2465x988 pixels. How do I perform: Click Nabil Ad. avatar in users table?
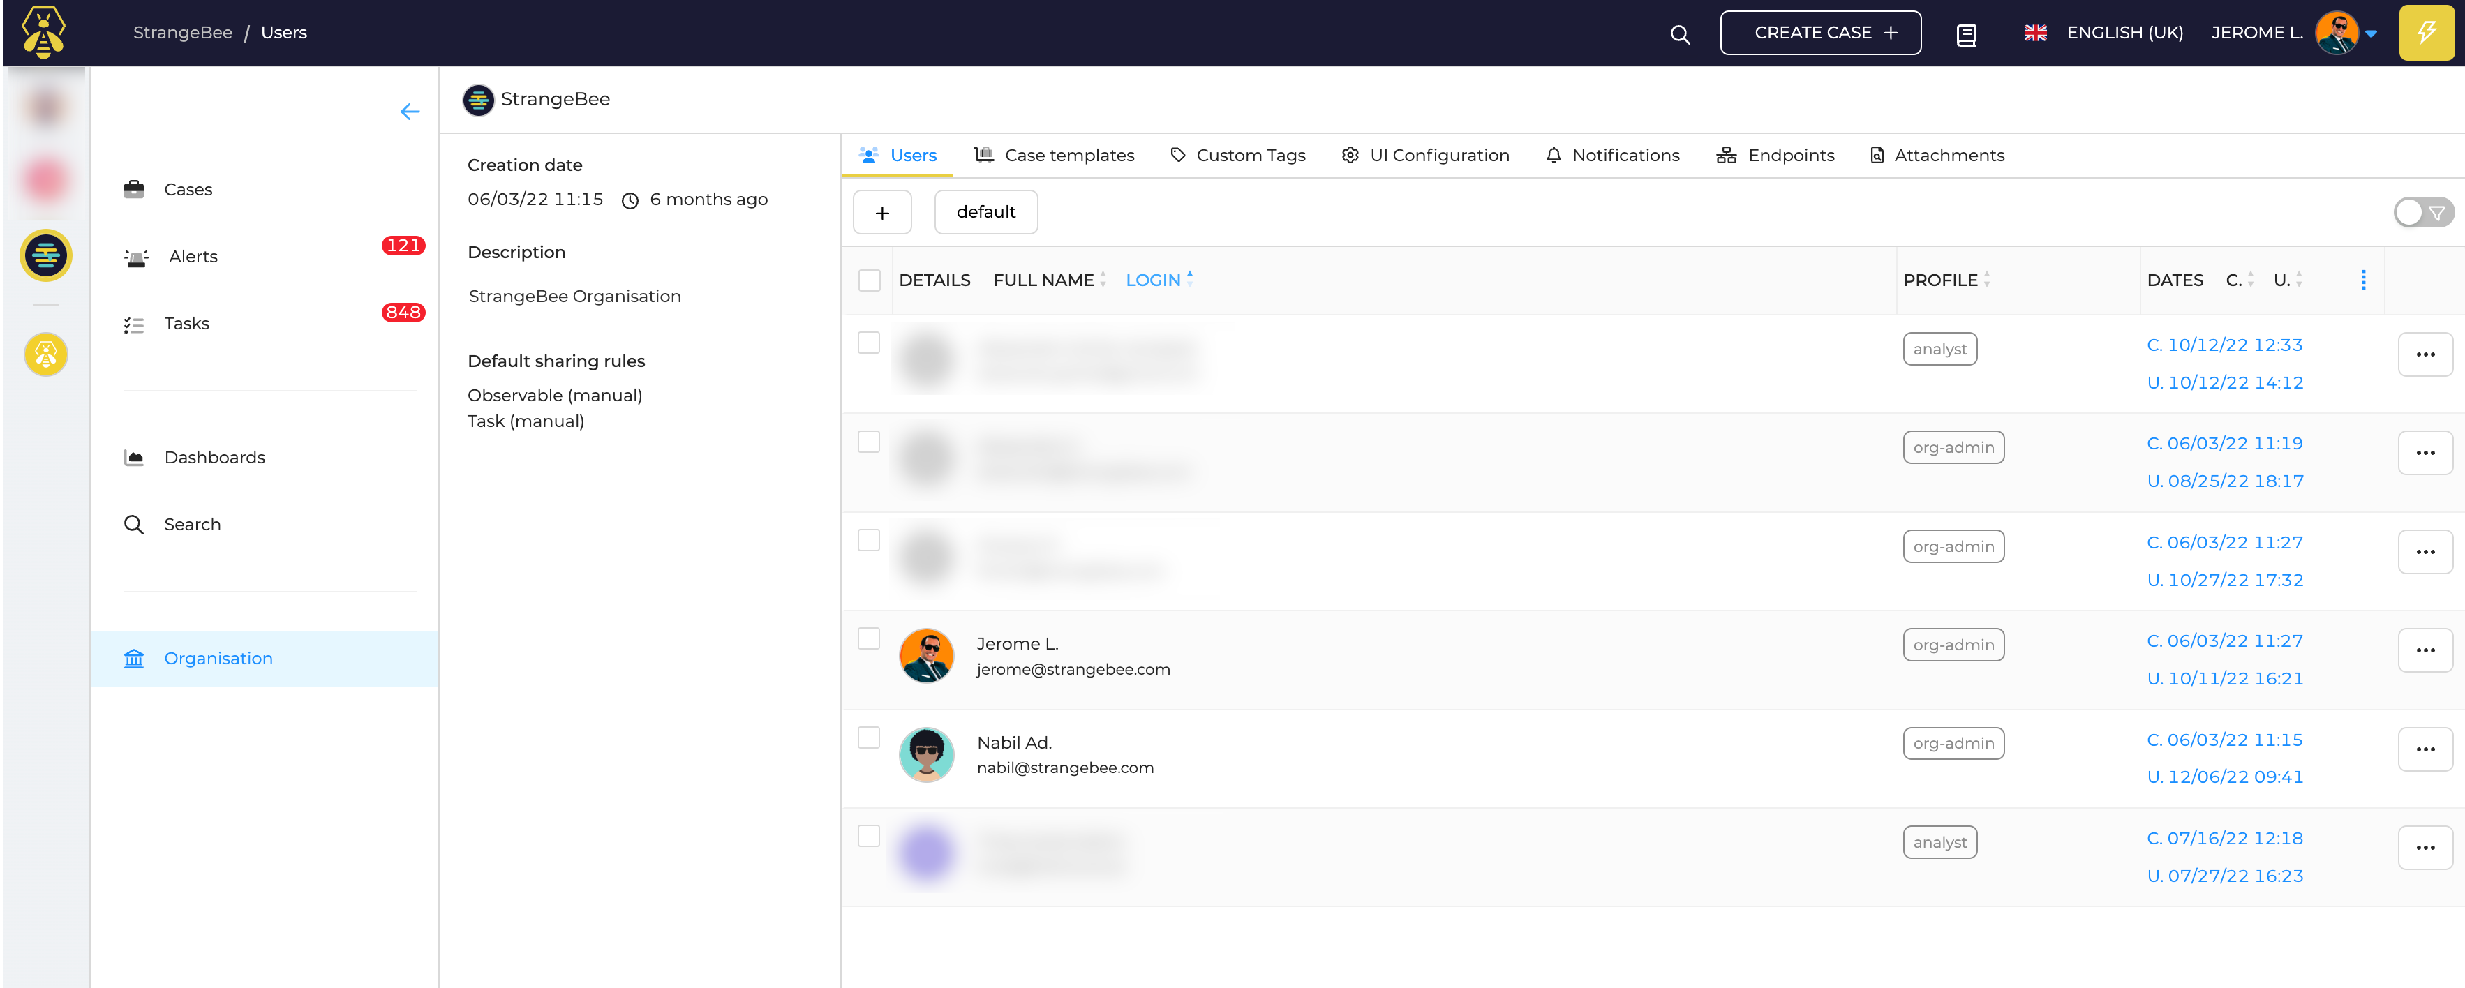(x=926, y=755)
